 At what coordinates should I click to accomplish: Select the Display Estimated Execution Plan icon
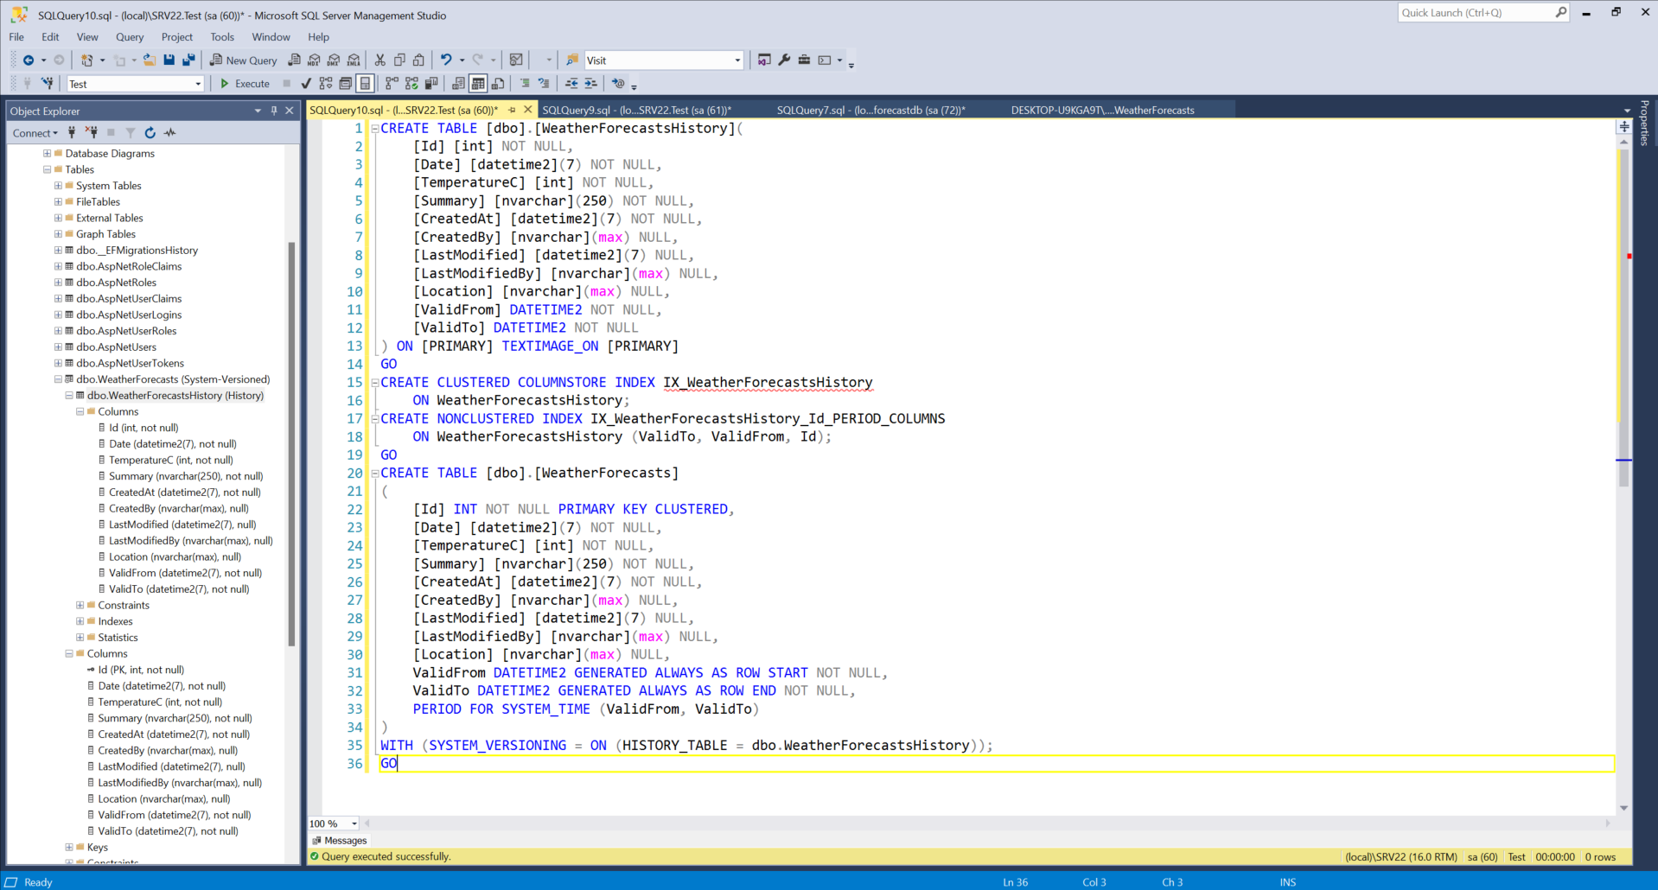(326, 83)
